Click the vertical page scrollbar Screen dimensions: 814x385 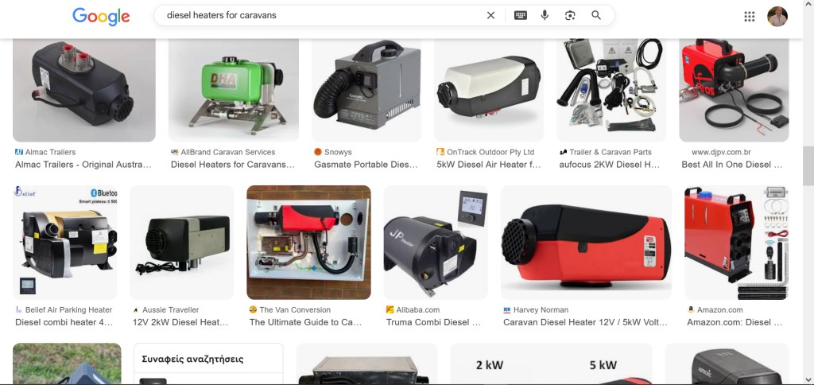click(808, 165)
